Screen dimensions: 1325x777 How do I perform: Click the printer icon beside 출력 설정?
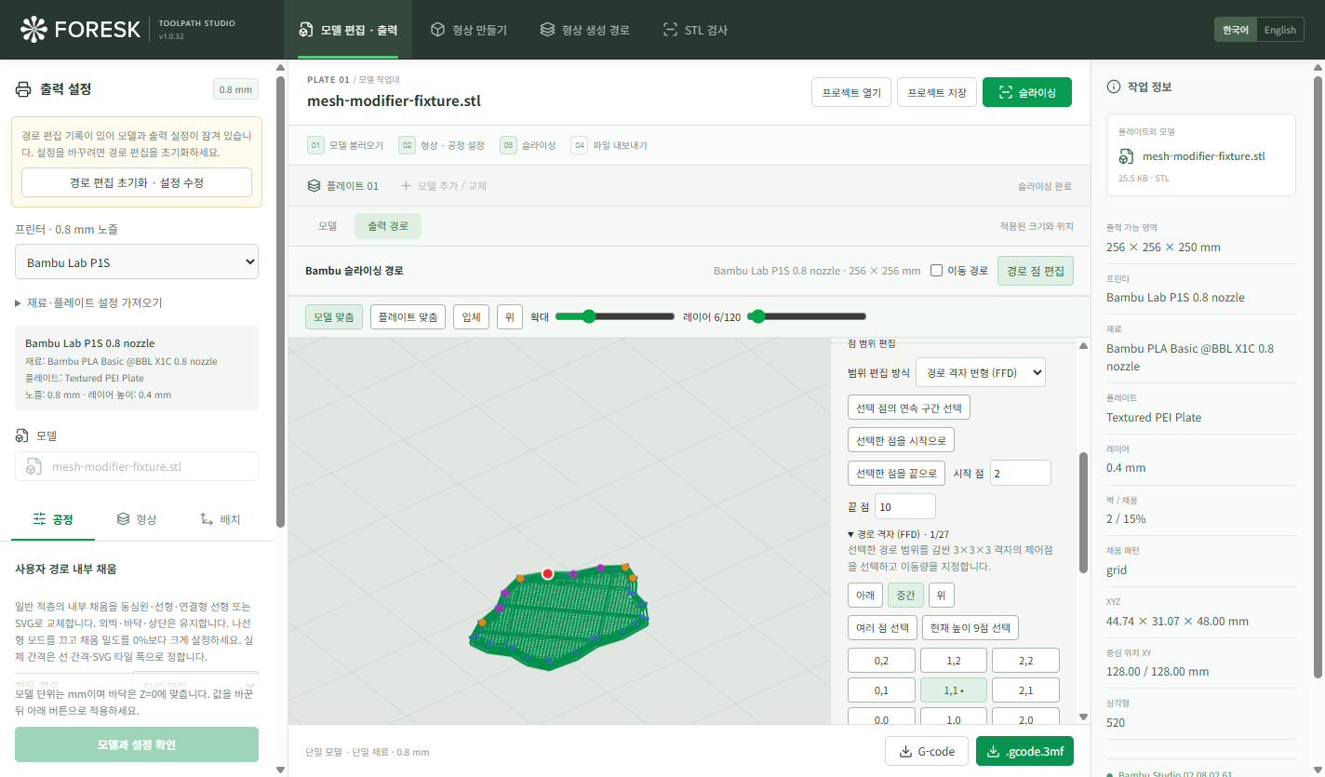(23, 89)
